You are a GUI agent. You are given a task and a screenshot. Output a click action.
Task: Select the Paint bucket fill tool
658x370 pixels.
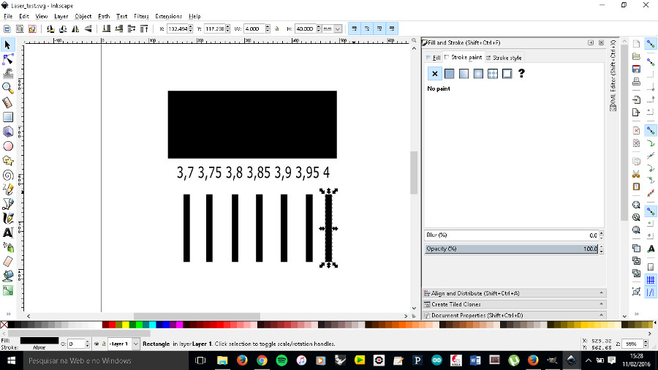7,276
